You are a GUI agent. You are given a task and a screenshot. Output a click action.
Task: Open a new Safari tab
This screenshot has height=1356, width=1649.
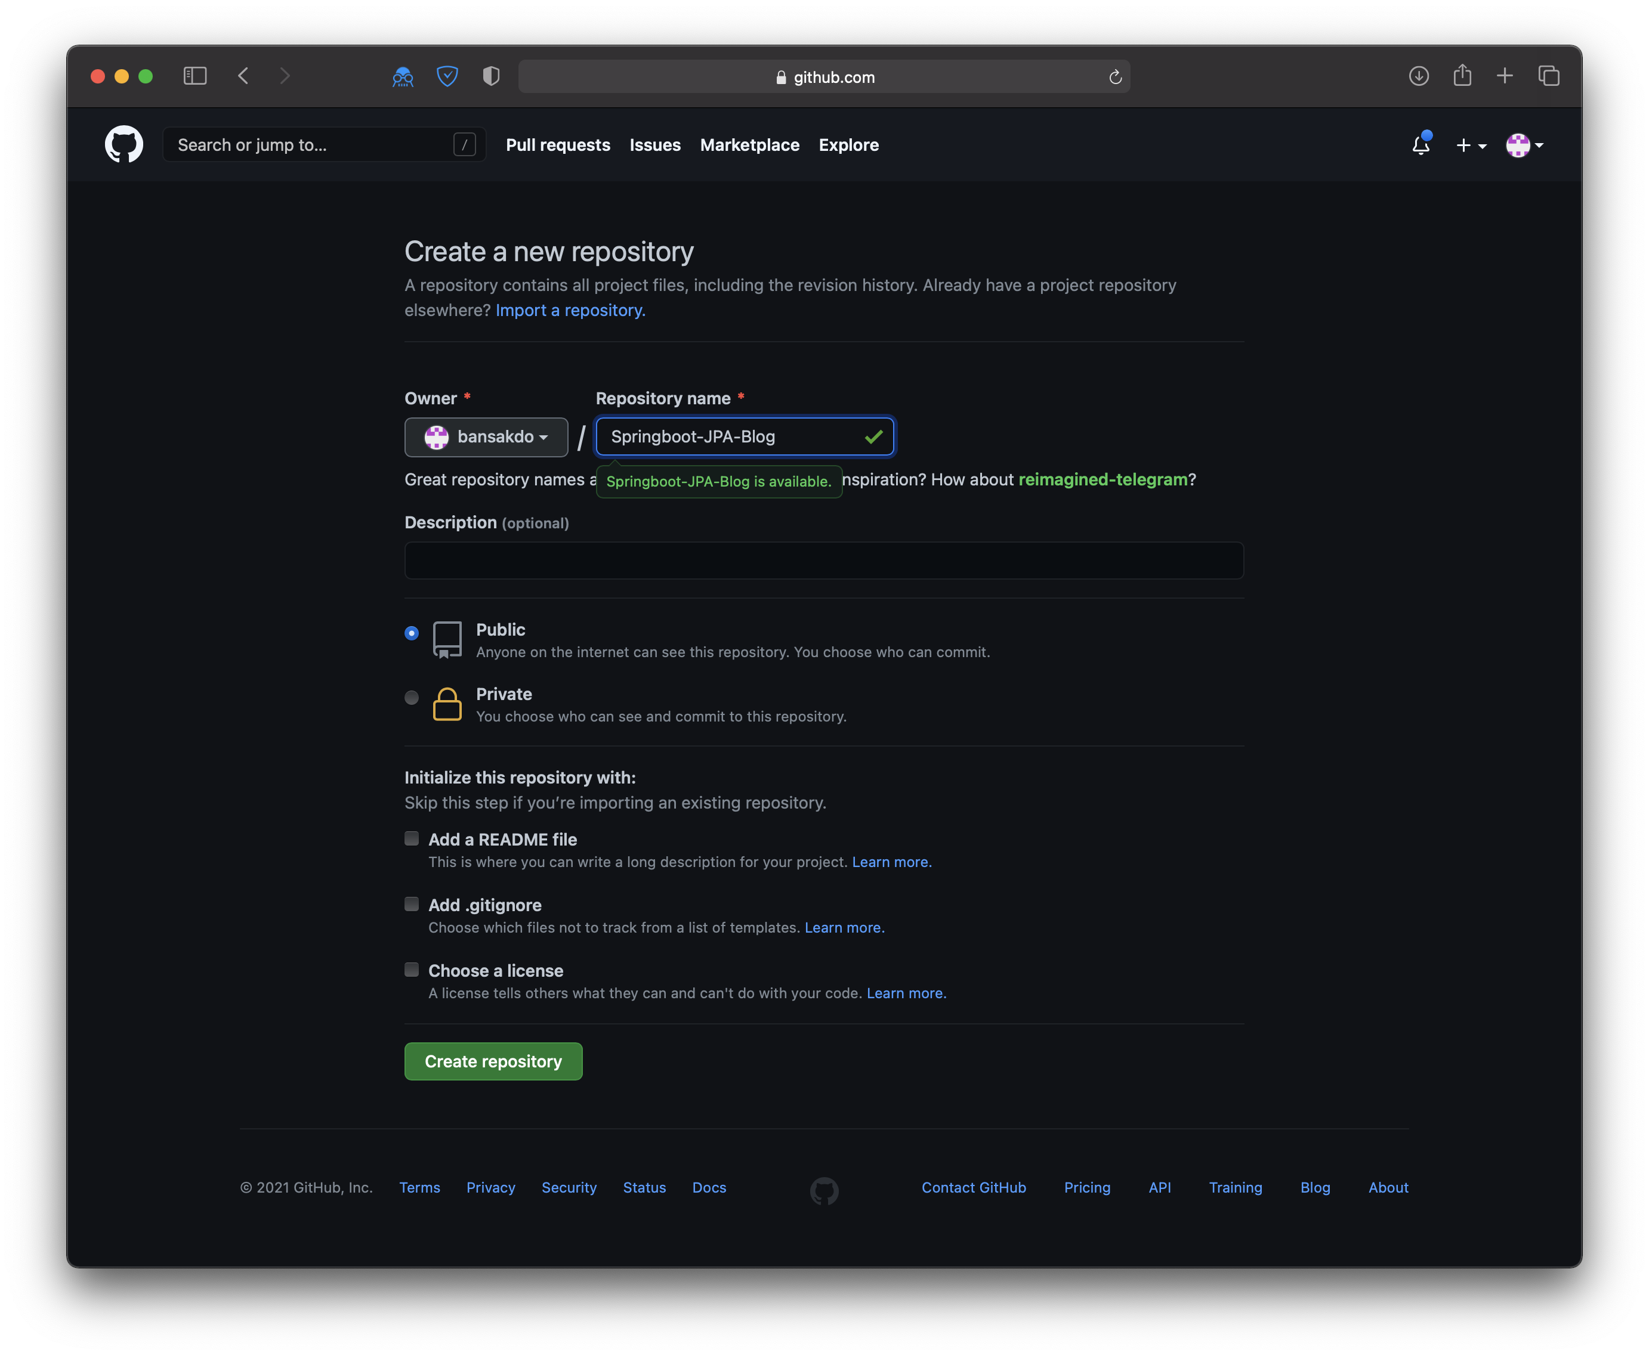pyautogui.click(x=1505, y=76)
